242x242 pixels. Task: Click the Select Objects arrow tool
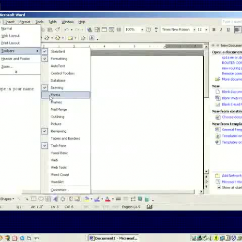tap(27, 199)
